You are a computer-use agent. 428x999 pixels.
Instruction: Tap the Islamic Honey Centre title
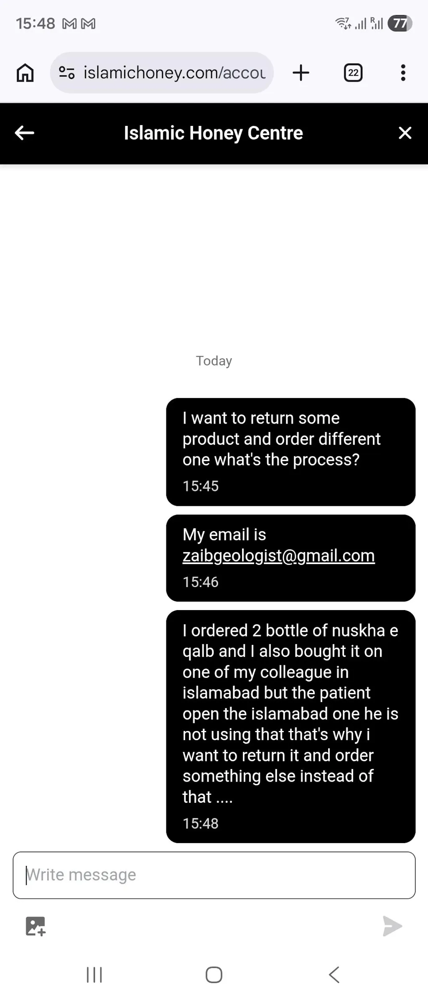(x=213, y=133)
